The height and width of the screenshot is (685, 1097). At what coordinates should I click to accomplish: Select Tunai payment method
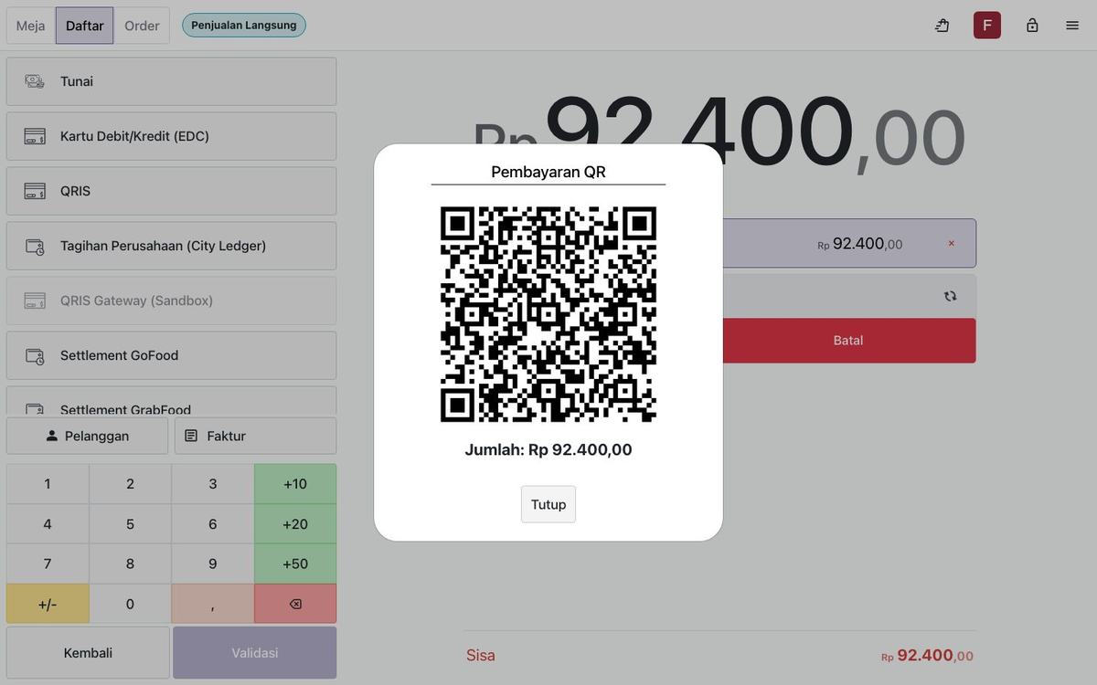(x=172, y=81)
